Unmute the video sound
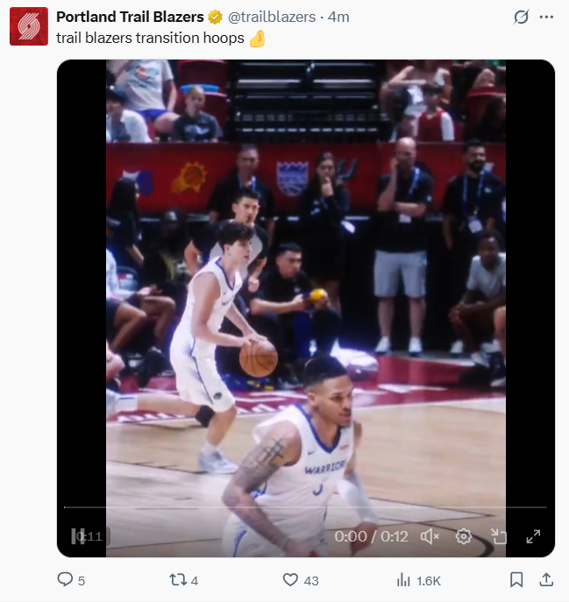The width and height of the screenshot is (569, 602). 430,536
